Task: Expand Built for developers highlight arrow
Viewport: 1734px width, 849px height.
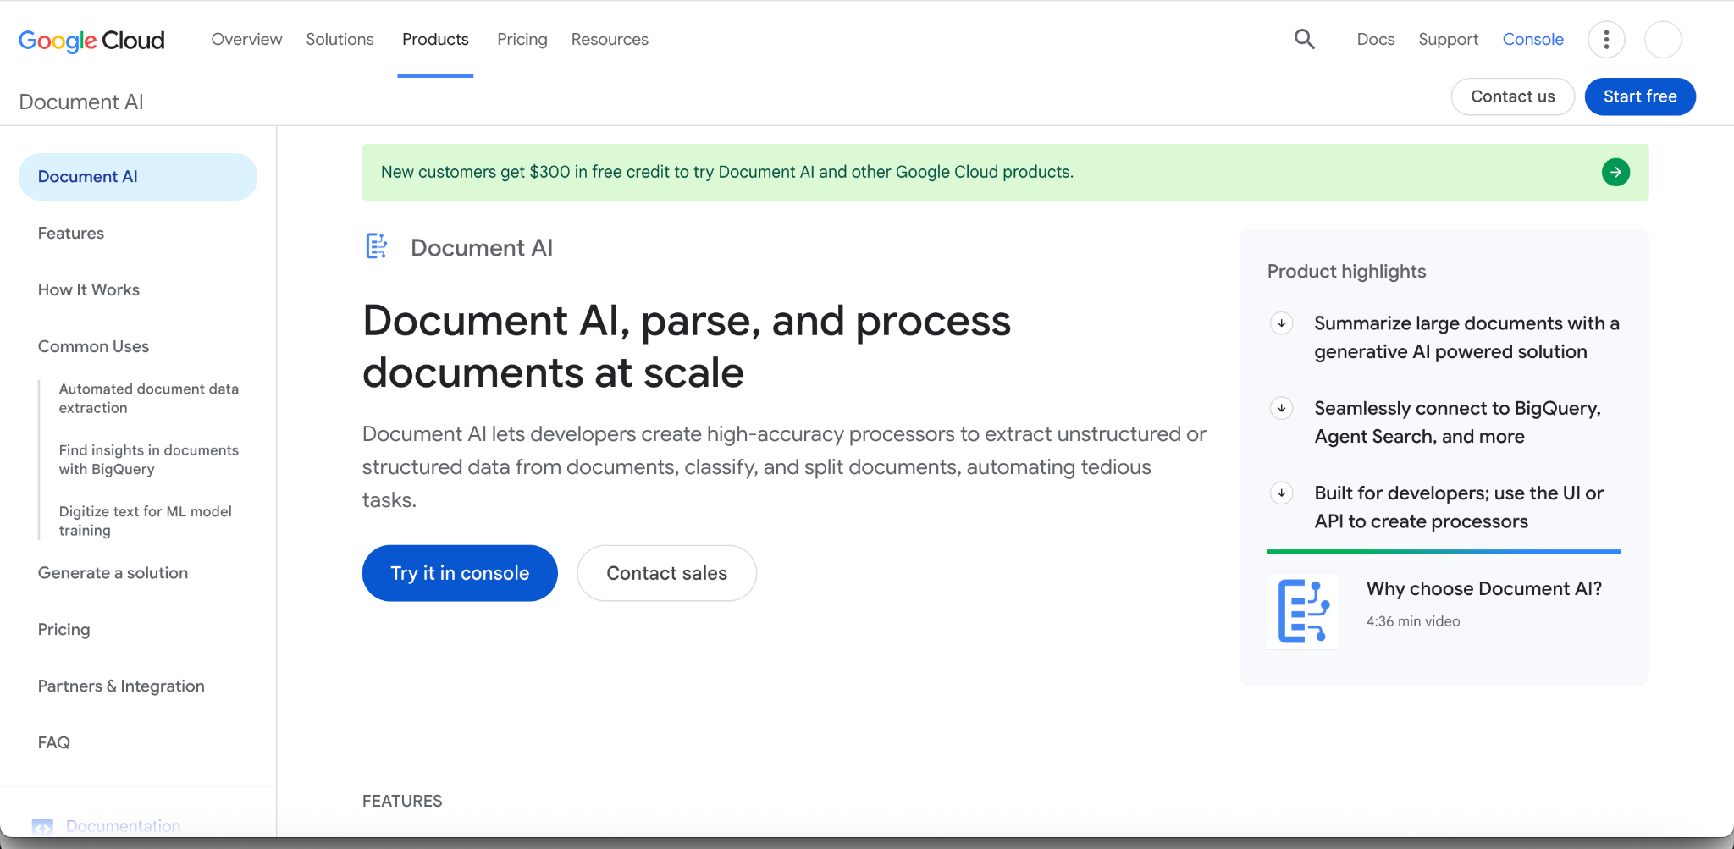Action: 1282,493
